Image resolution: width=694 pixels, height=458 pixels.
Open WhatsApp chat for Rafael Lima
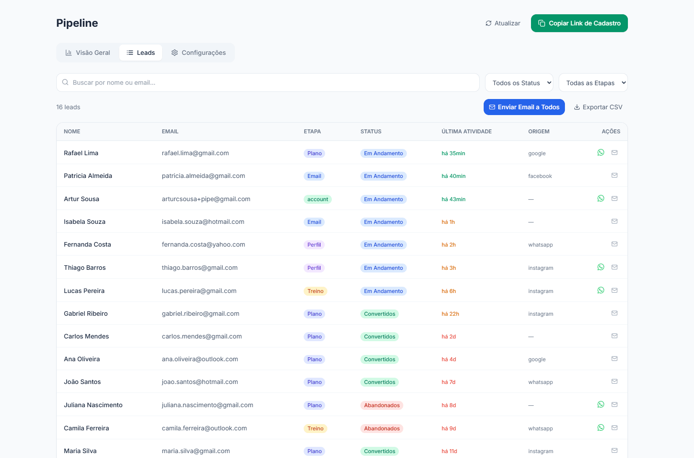[601, 152]
